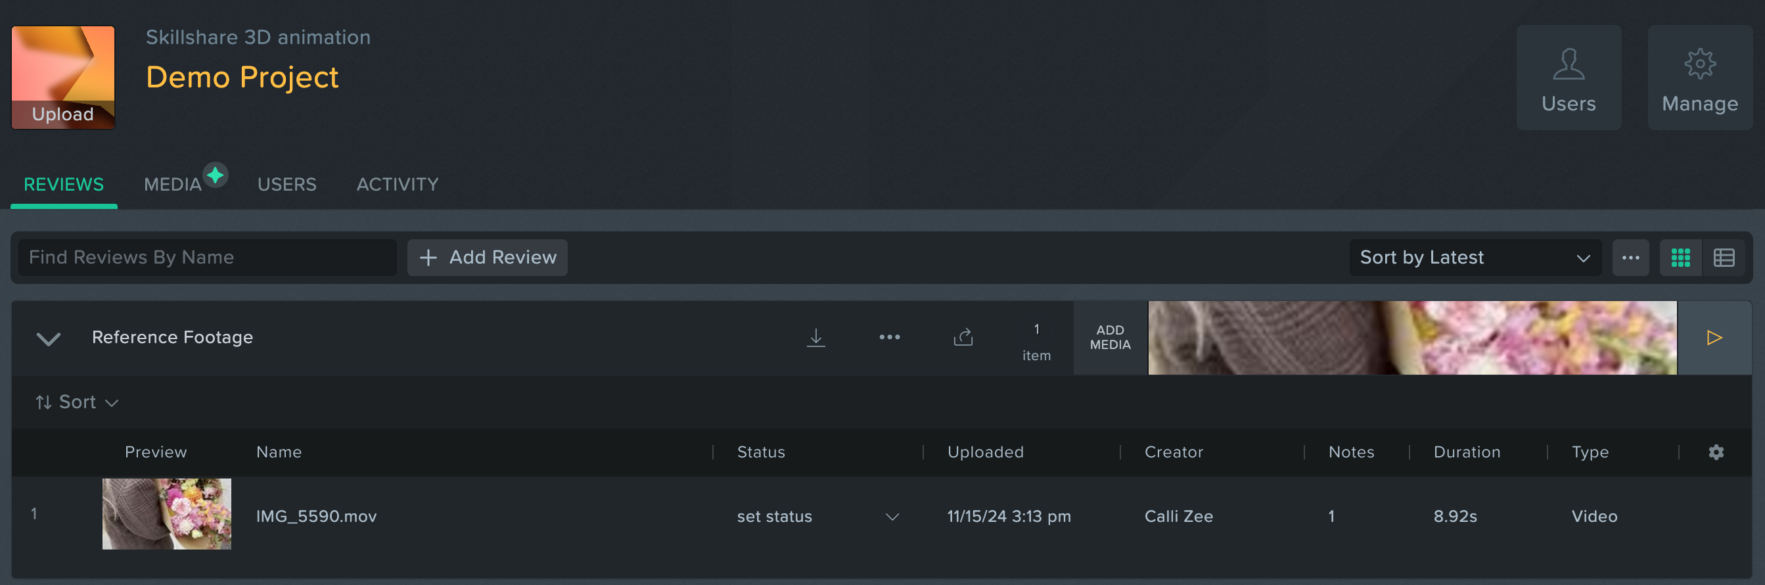Click the Add Review button
This screenshot has height=585, width=1765.
pos(487,258)
